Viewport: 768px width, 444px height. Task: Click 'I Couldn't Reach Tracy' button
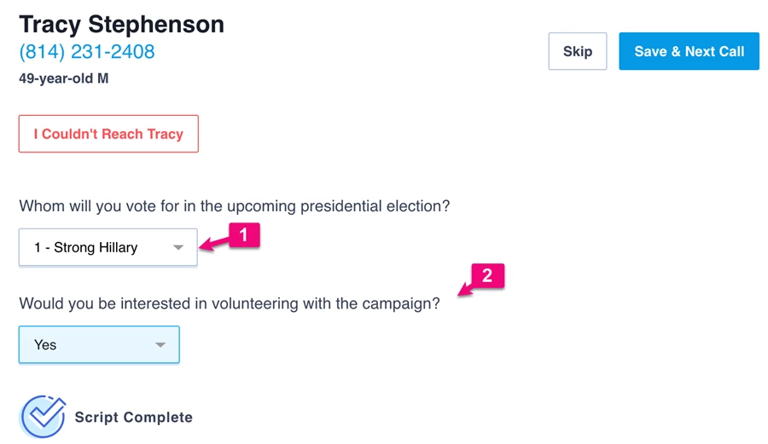[x=108, y=134]
